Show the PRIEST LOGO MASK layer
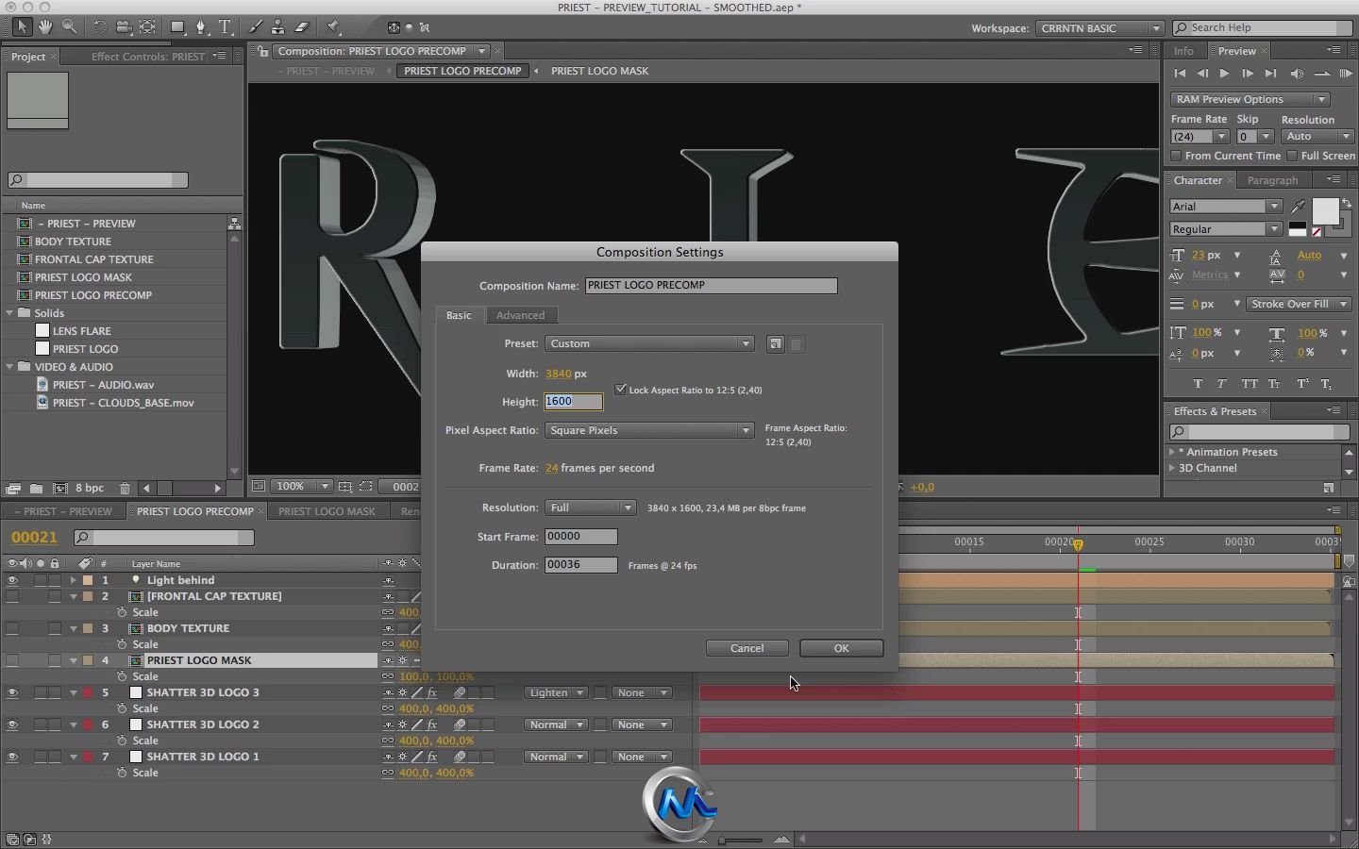This screenshot has width=1359, height=849. [12, 660]
